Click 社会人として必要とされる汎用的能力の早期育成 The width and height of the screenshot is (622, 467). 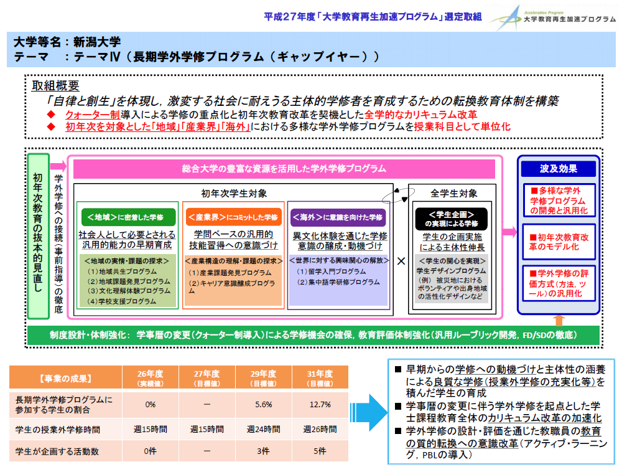tap(127, 240)
